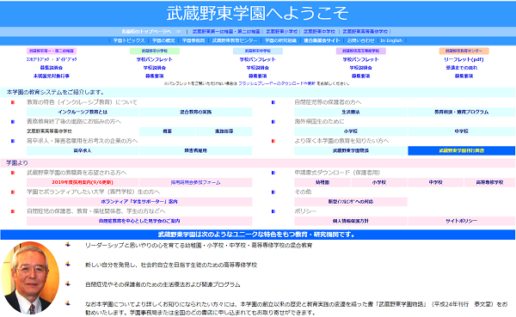Open 進路指導 cell
This screenshot has width=516, height=317.
(x=224, y=131)
